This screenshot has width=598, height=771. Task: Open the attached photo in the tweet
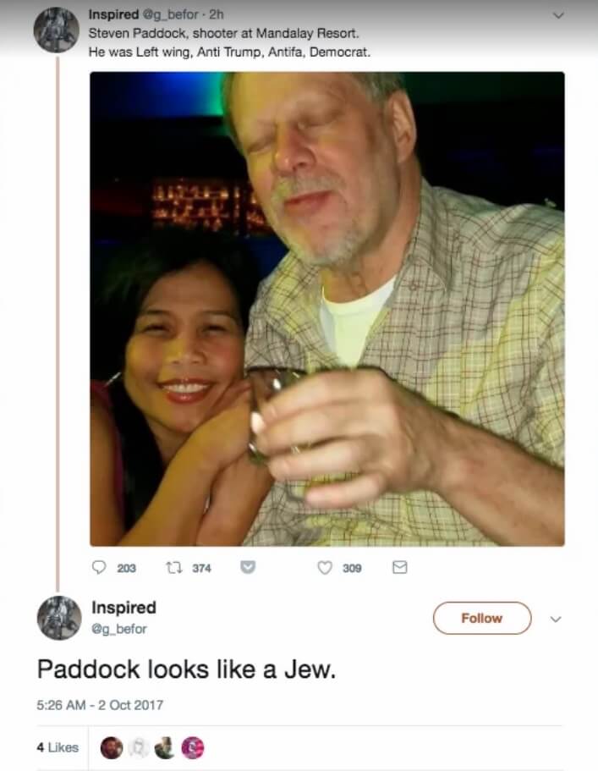point(326,309)
